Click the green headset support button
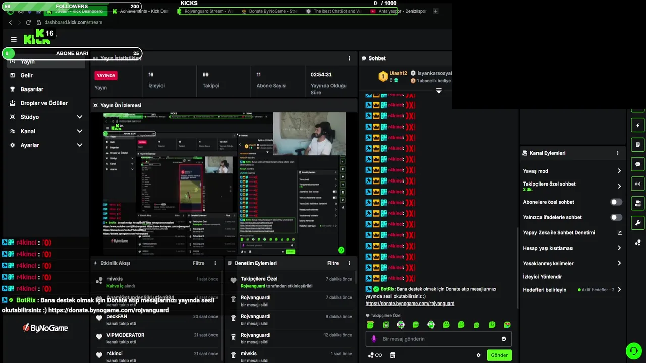Image resolution: width=646 pixels, height=363 pixels. pyautogui.click(x=633, y=350)
